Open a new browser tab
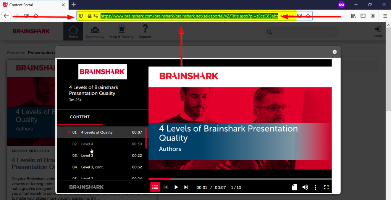391x200 pixels. [x=74, y=5]
